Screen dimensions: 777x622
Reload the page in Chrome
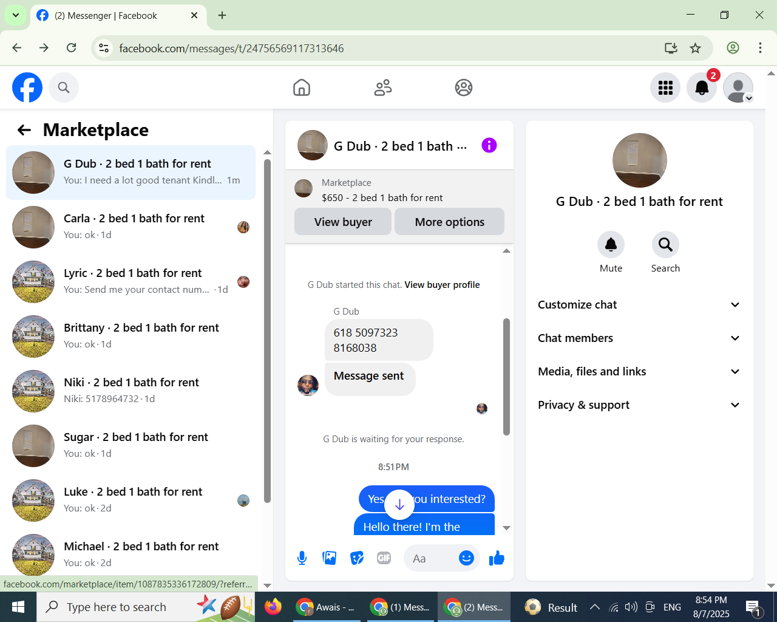71,48
